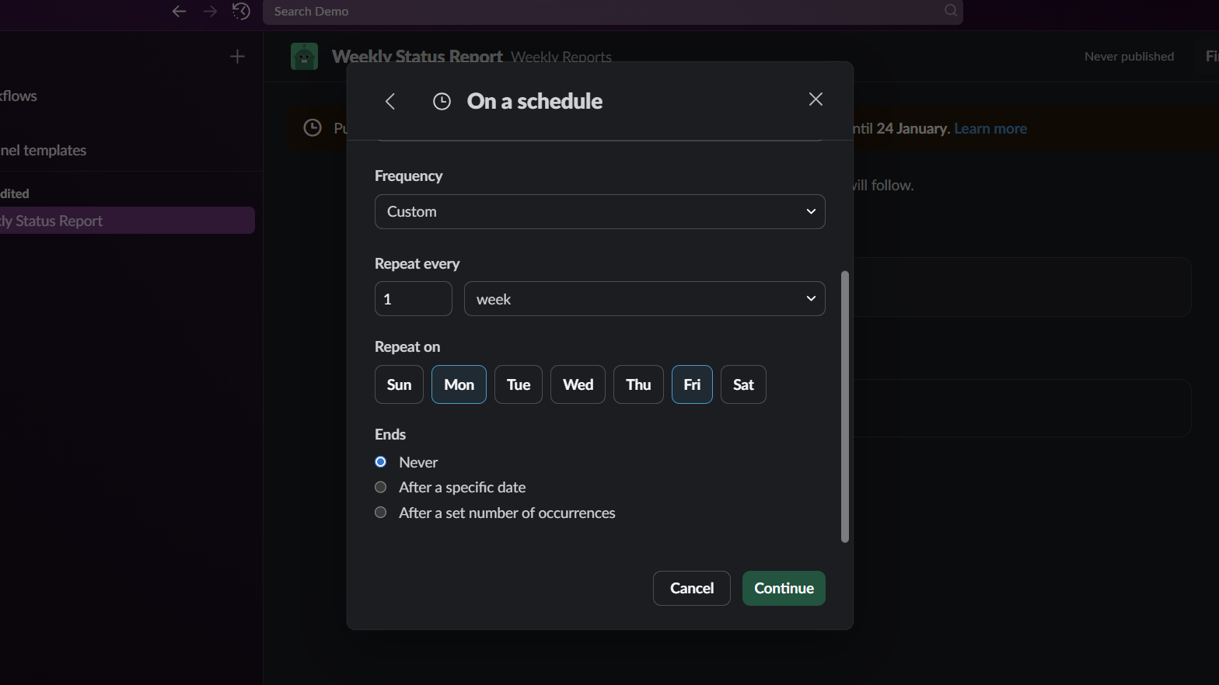Navigate back with the left arrow in top bar
The height and width of the screenshot is (685, 1219).
(x=180, y=11)
